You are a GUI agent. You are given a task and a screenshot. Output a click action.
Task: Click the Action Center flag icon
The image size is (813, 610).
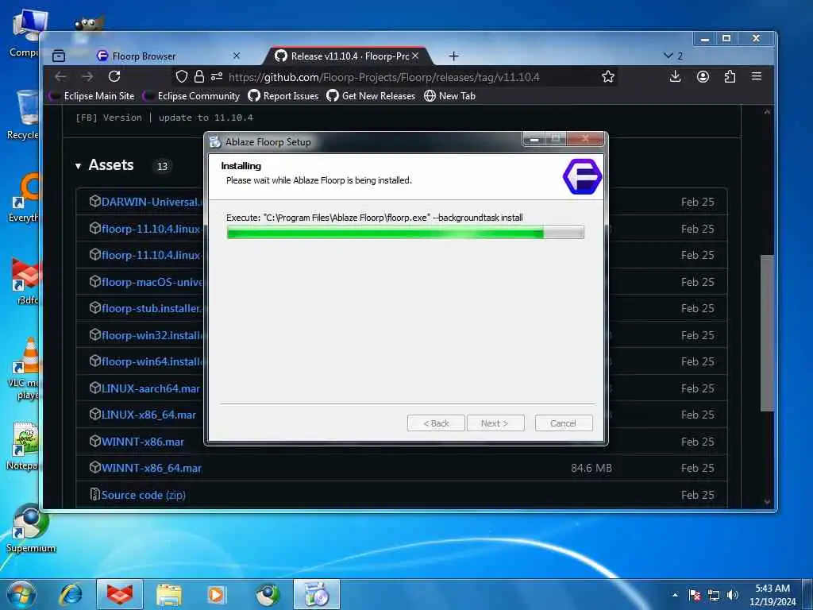(695, 595)
